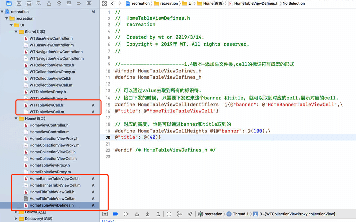Viewport: 356px width, 222px height.
Task: Open HomeCollectionViewCell.m file
Action: (x=53, y=158)
